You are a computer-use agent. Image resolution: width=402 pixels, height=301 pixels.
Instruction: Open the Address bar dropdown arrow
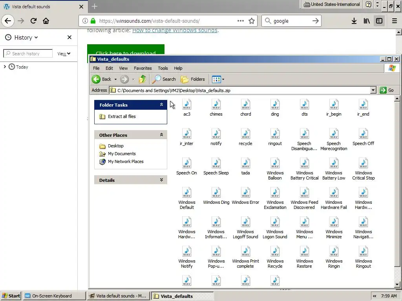pyautogui.click(x=373, y=90)
